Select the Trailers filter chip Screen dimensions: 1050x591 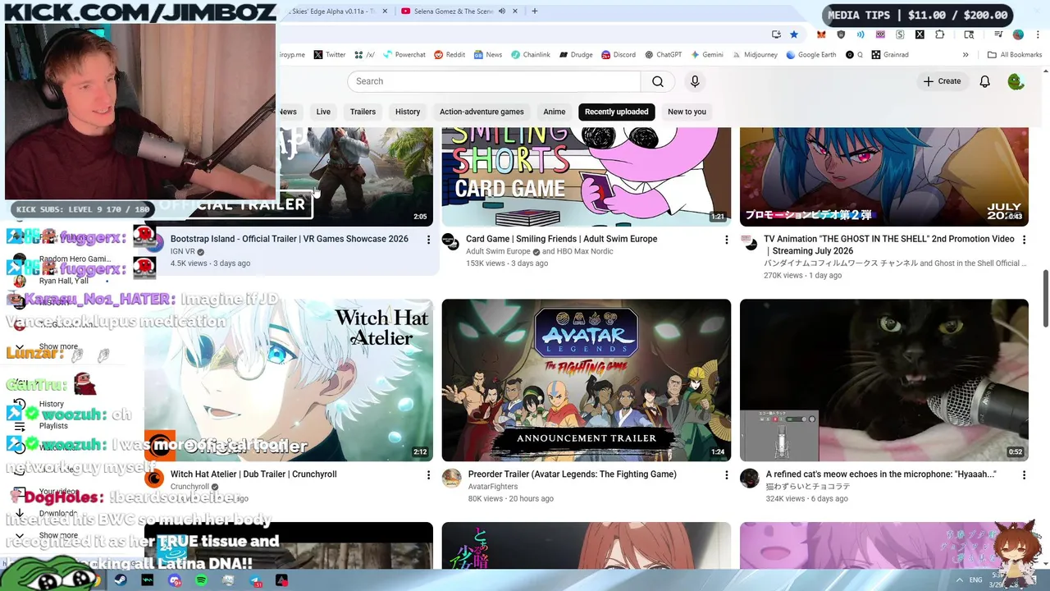click(x=363, y=112)
